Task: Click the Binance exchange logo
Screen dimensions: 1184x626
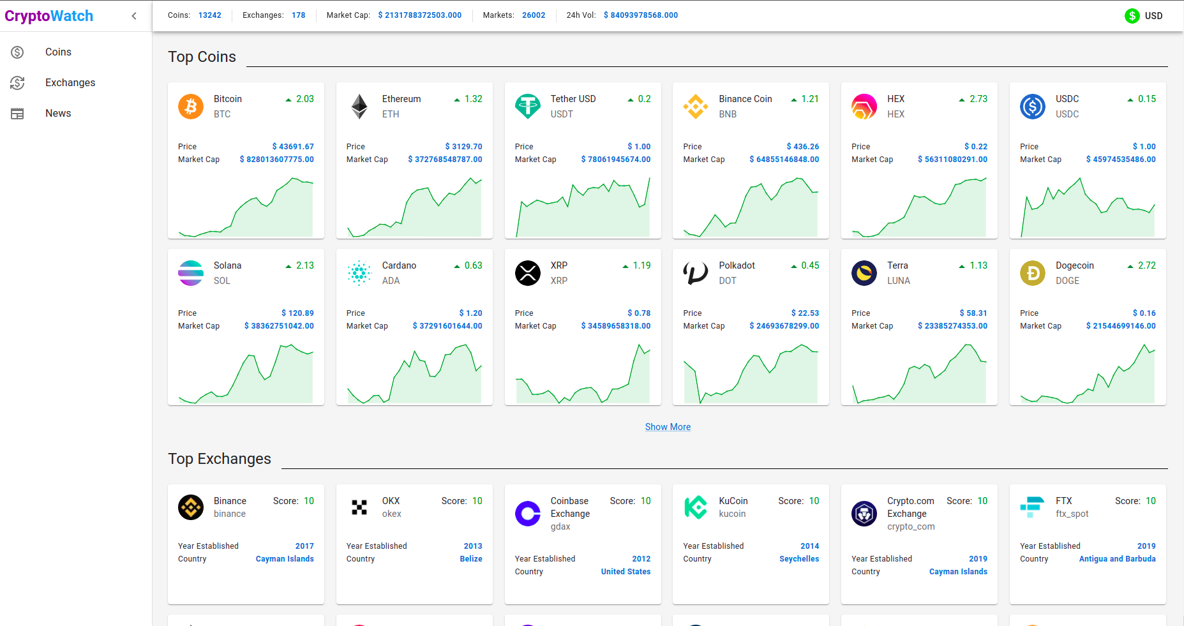Action: (x=191, y=507)
